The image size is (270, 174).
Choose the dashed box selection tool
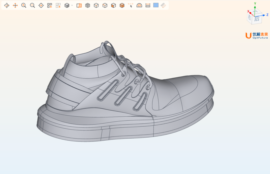pos(58,5)
